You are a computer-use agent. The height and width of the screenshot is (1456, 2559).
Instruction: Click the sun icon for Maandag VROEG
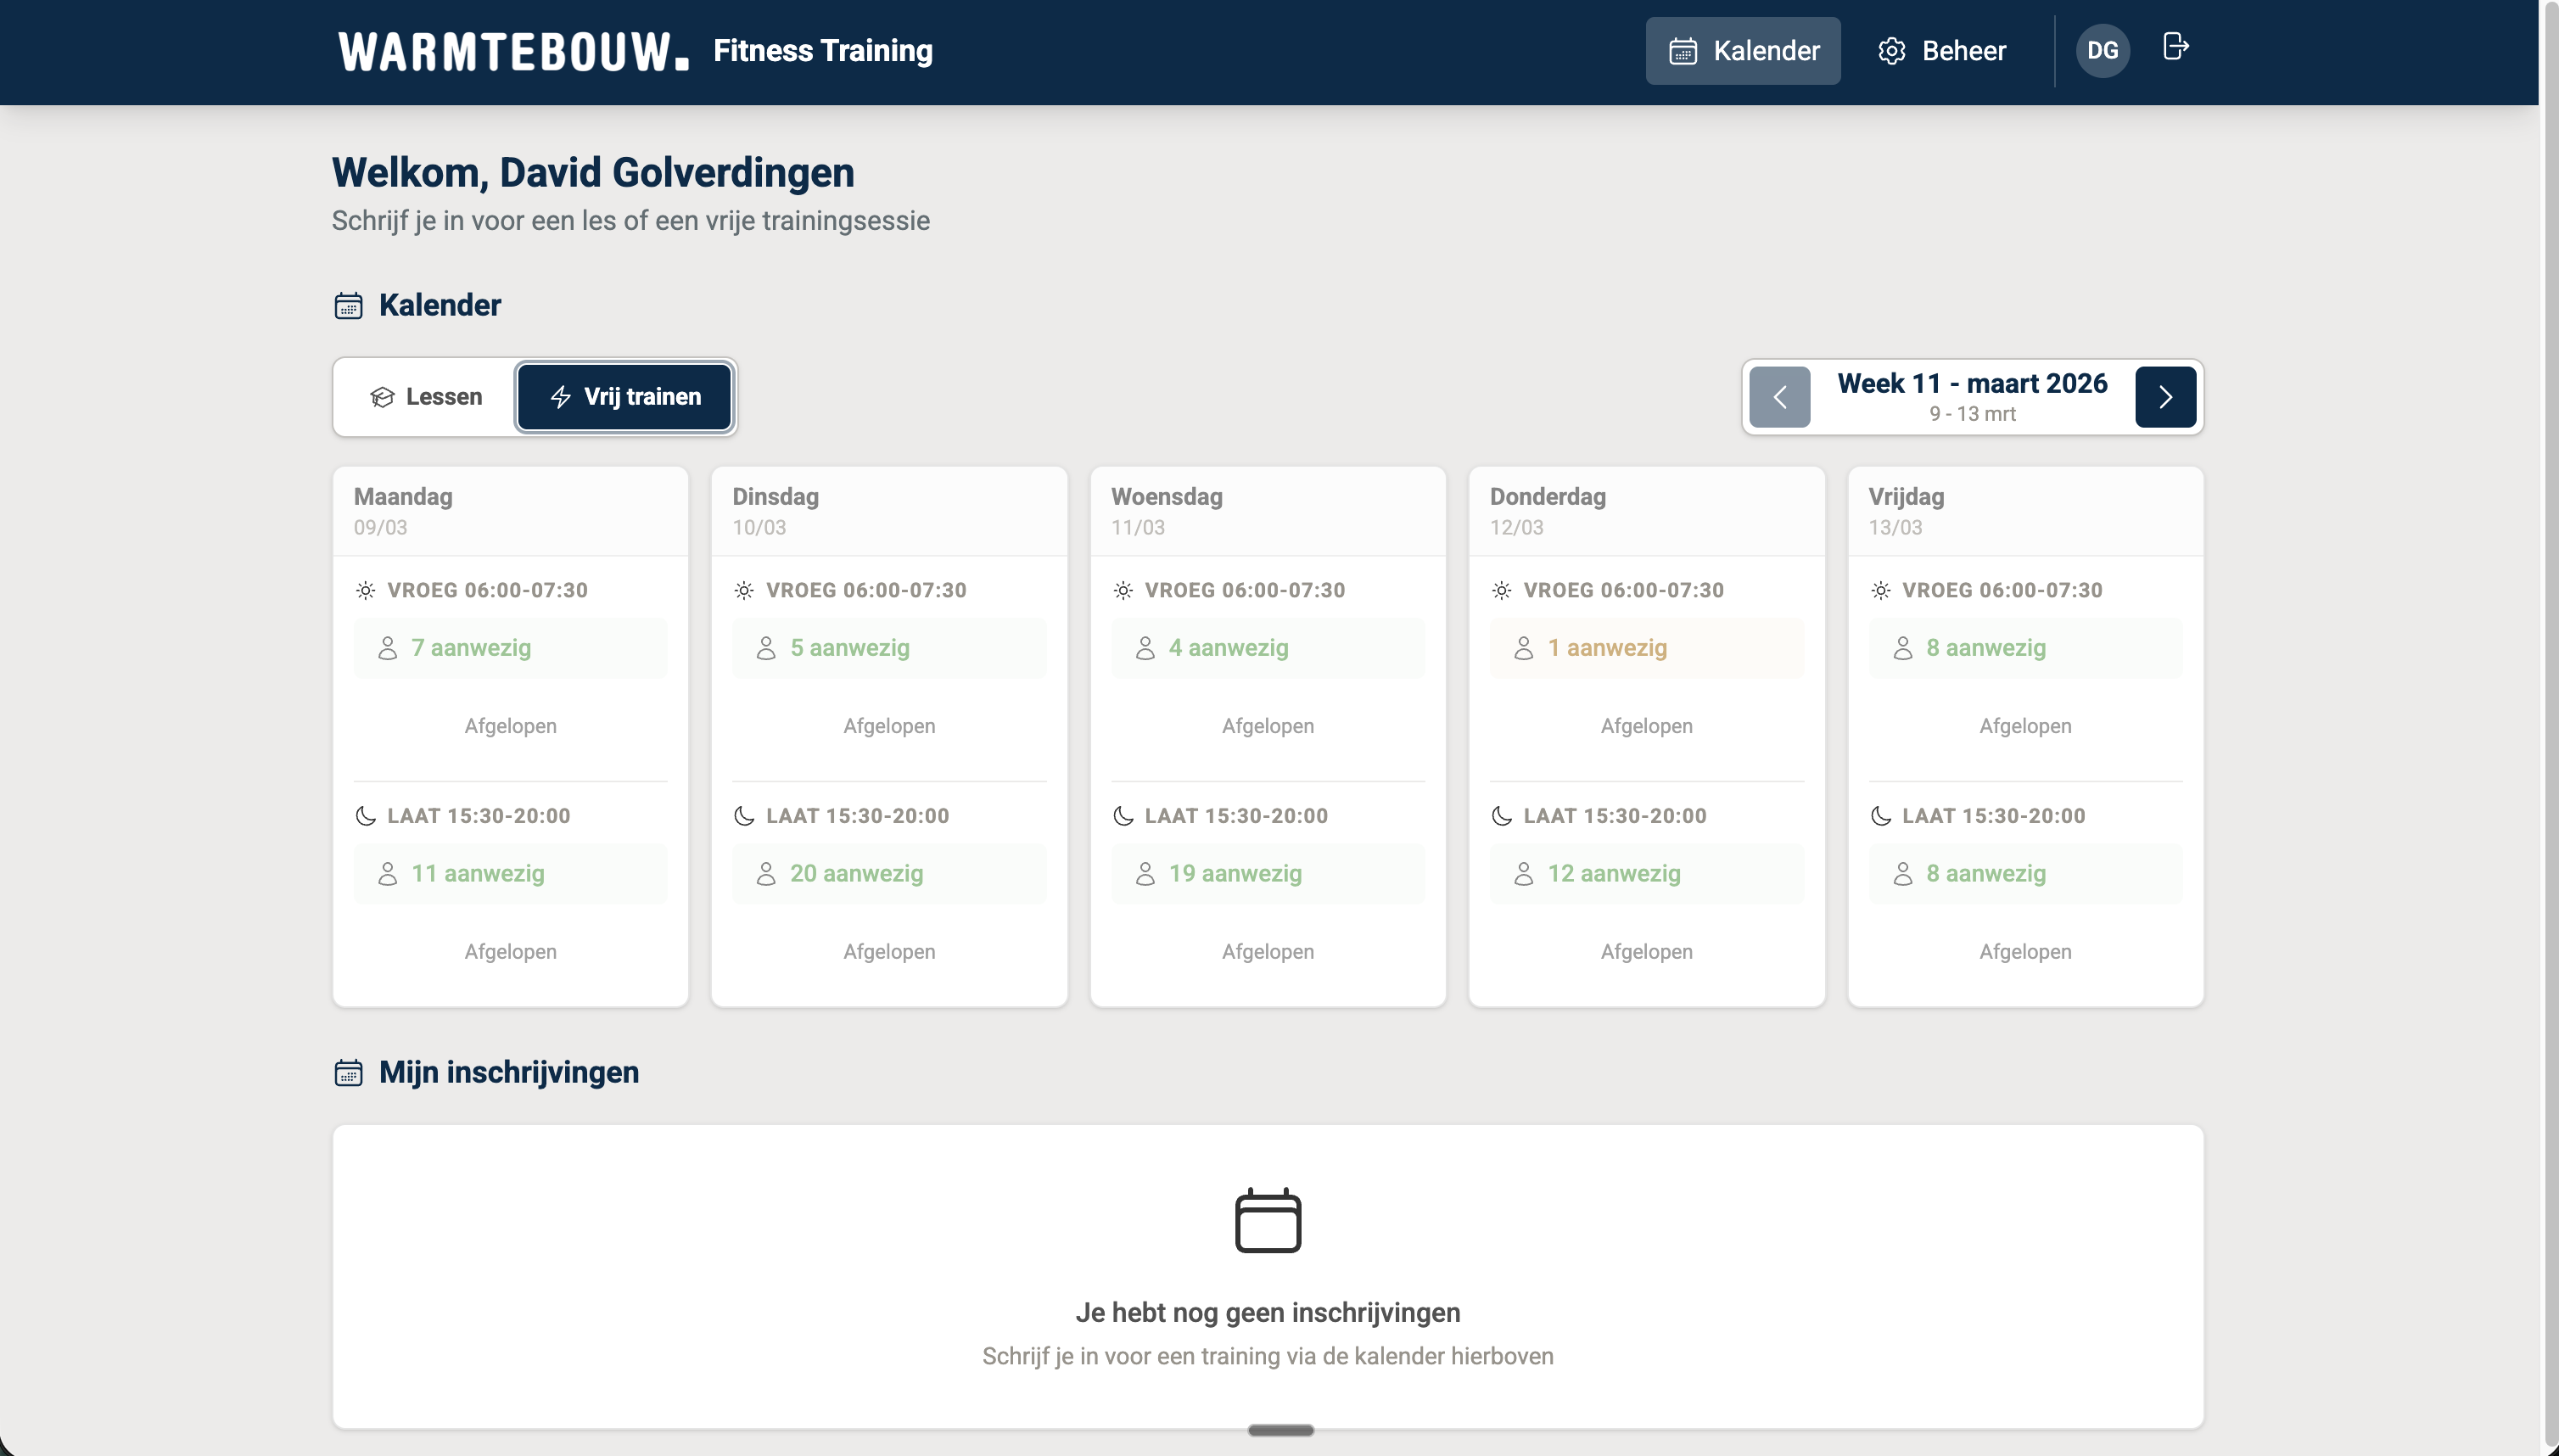click(x=366, y=591)
